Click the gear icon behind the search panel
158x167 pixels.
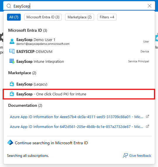(x=1, y=37)
